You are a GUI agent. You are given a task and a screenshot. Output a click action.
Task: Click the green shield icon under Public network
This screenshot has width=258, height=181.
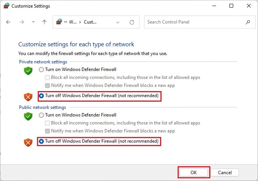coord(28,116)
